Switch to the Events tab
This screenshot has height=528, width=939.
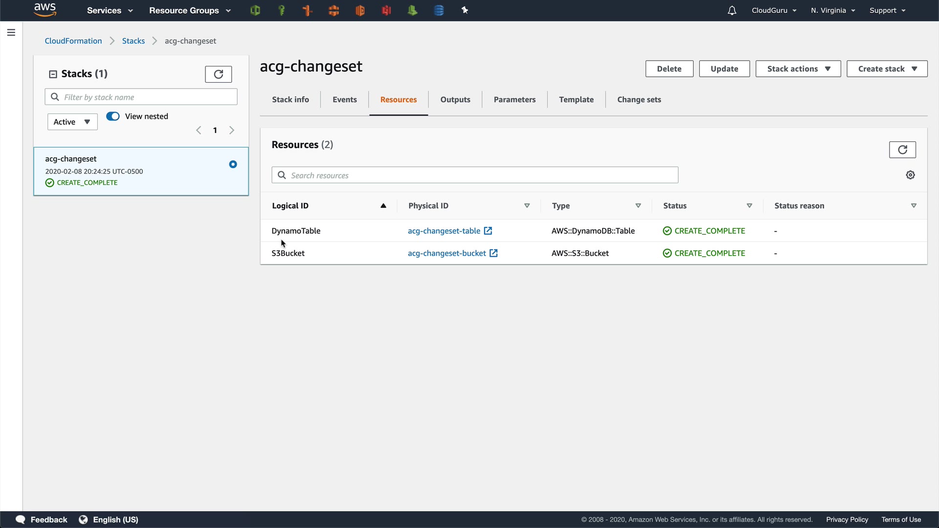[x=344, y=100]
